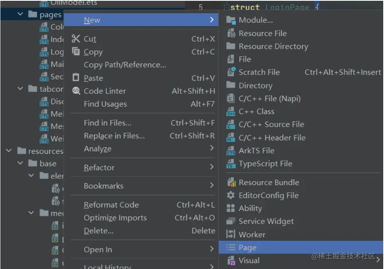Open the base folder in the tree
384x269 pixels.
48,164
